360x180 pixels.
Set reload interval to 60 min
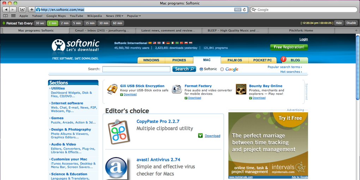118,23
